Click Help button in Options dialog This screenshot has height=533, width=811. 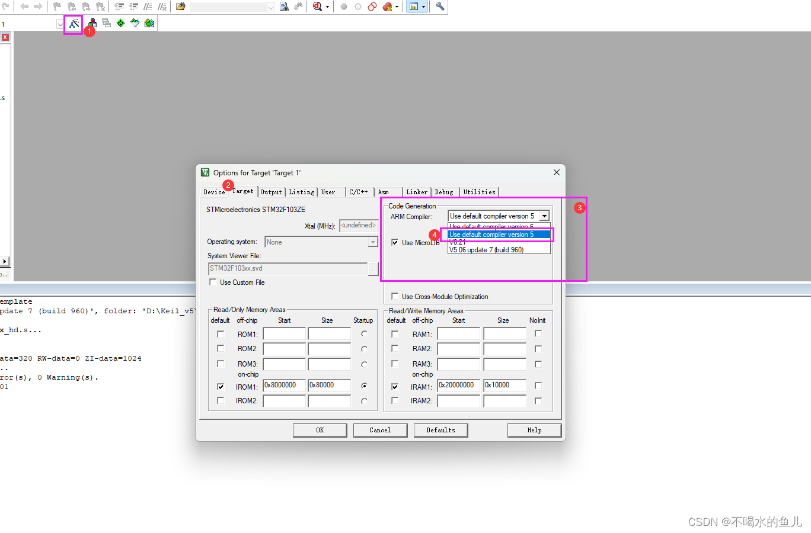534,430
